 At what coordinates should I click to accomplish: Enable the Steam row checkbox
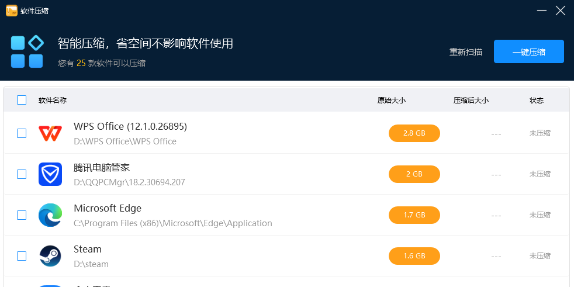[22, 256]
